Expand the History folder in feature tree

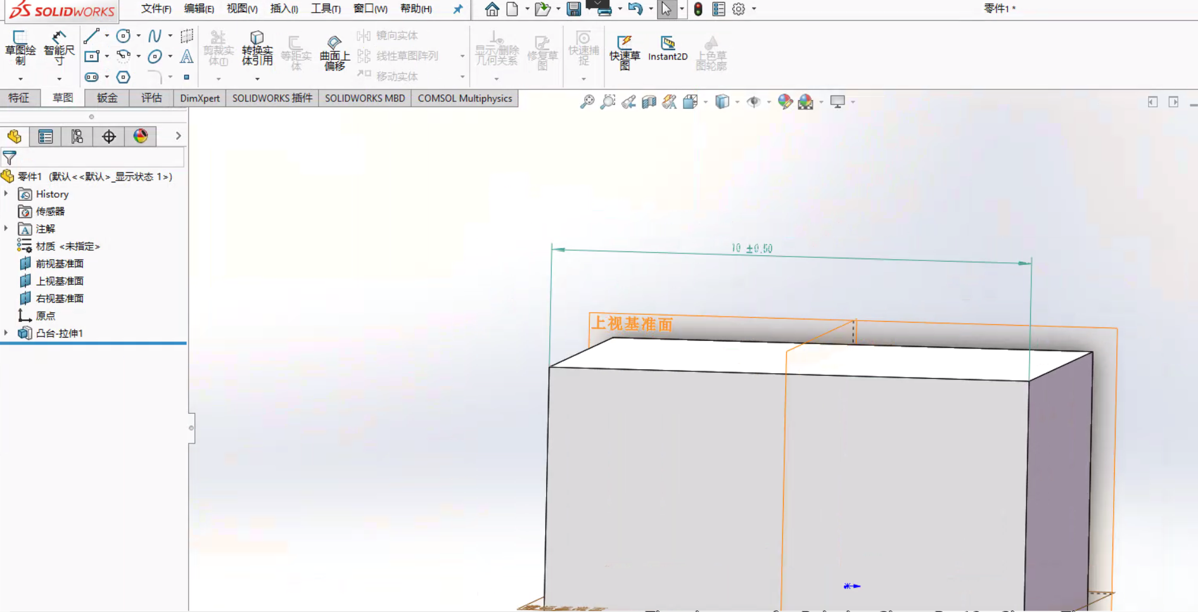(6, 194)
